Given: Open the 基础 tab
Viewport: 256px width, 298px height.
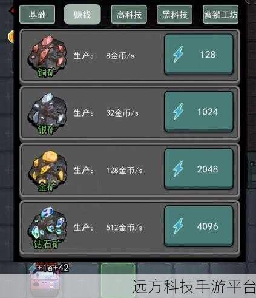Looking at the screenshot, I should 37,15.
